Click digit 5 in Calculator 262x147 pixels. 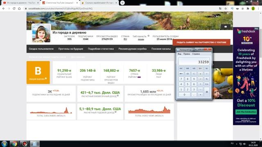(x=187, y=84)
